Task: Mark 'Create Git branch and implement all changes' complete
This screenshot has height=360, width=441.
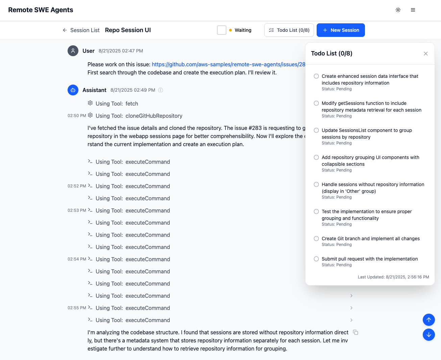Action: (316, 239)
